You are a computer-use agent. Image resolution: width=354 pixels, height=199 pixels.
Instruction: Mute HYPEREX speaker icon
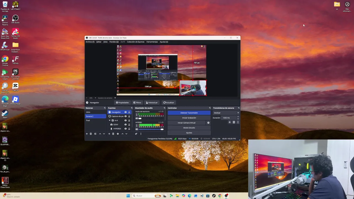pyautogui.click(x=137, y=129)
